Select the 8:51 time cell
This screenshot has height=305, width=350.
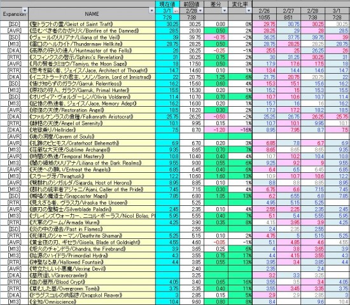tap(288, 17)
